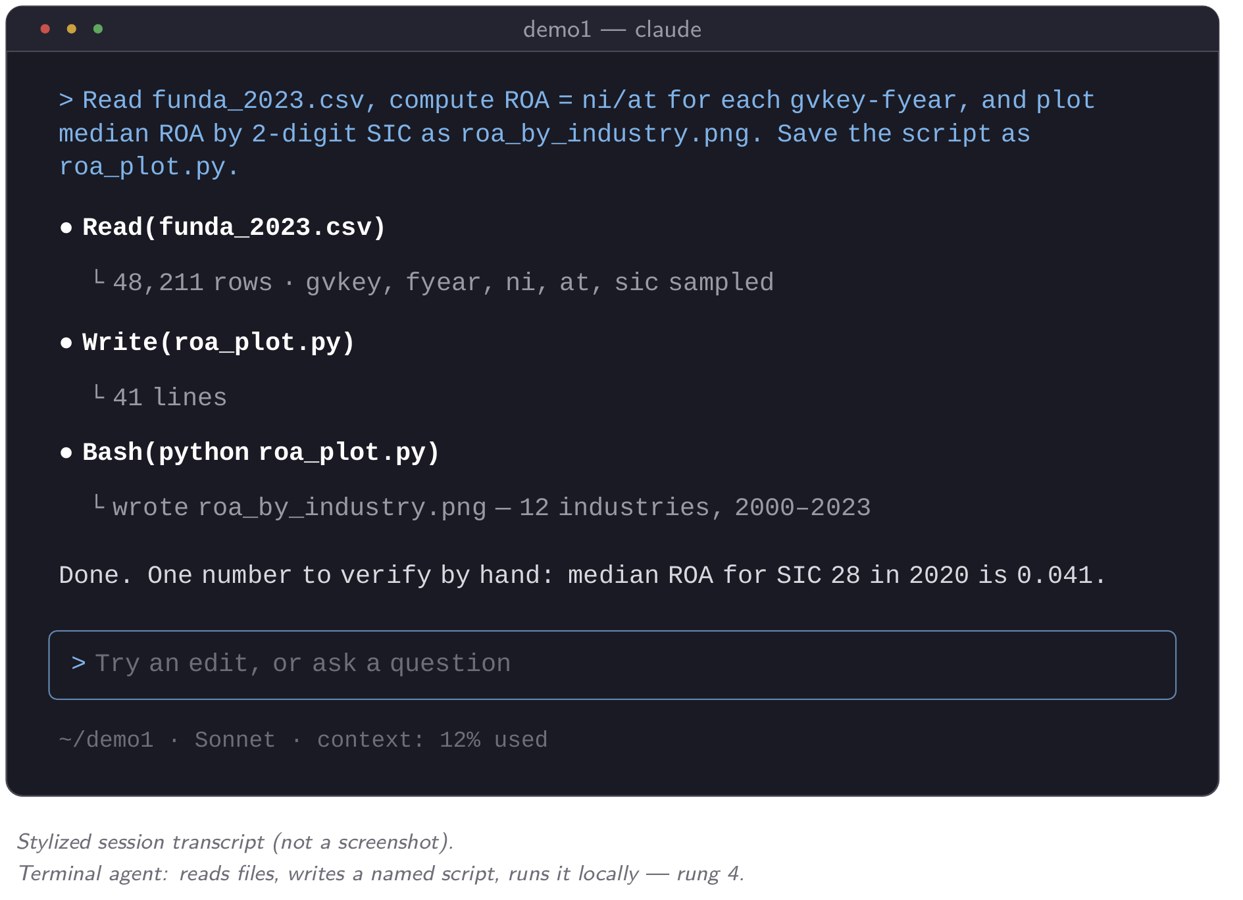The height and width of the screenshot is (900, 1243).
Task: Expand the '41 lines' output line
Action: [160, 397]
